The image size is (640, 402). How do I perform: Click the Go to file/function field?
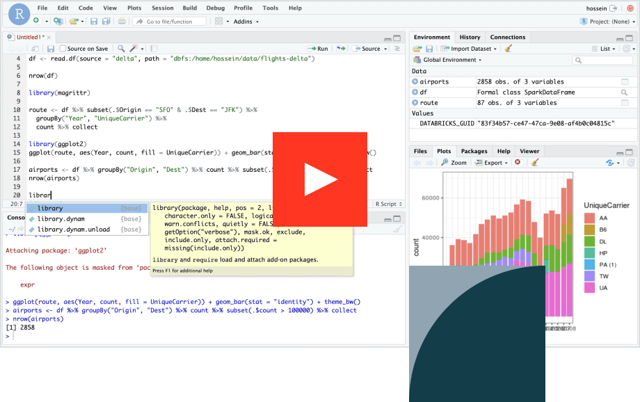point(169,22)
